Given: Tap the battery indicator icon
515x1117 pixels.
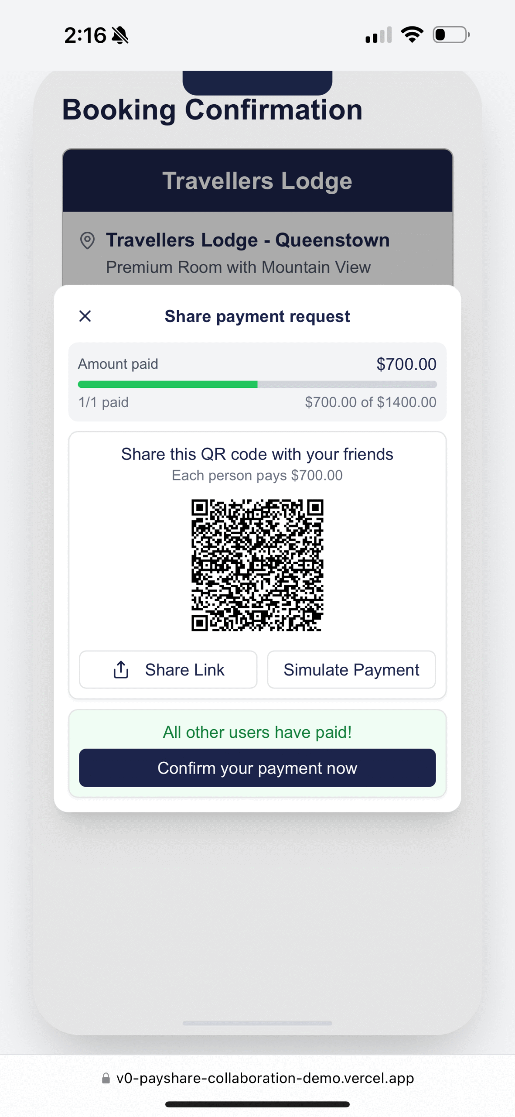Looking at the screenshot, I should point(451,34).
